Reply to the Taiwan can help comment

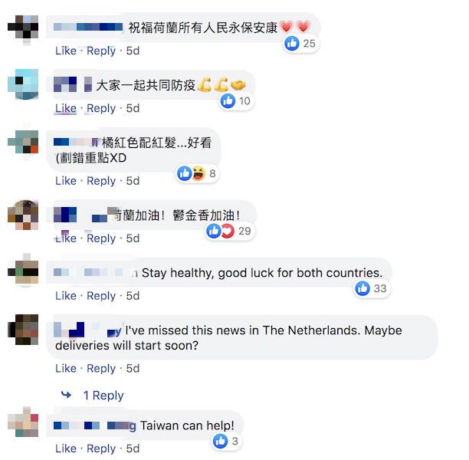pyautogui.click(x=101, y=449)
